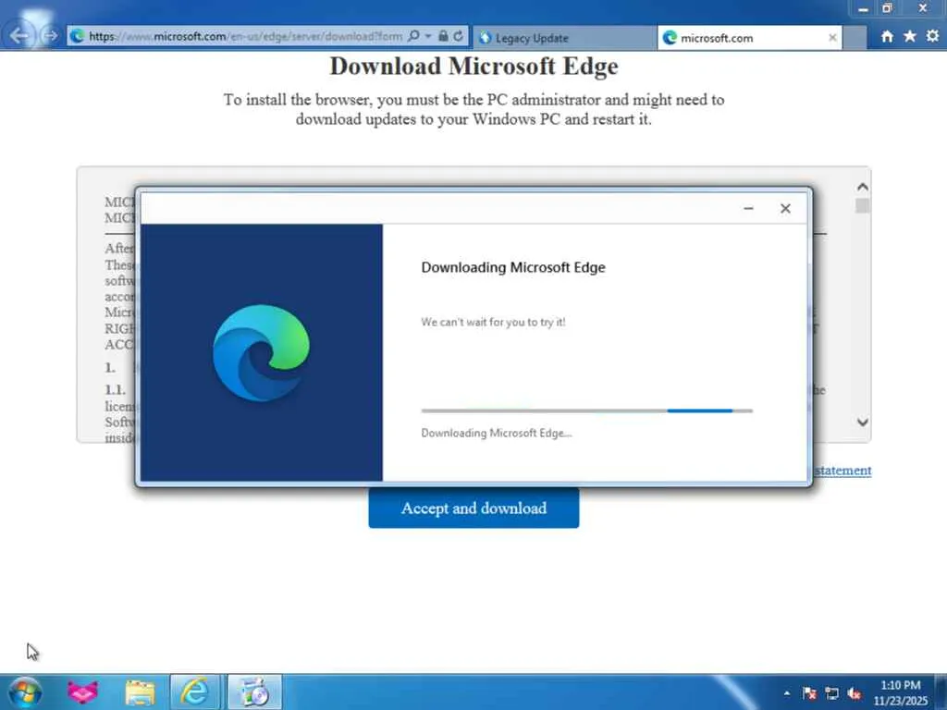Click the installer disc icon in taskbar

tap(254, 692)
